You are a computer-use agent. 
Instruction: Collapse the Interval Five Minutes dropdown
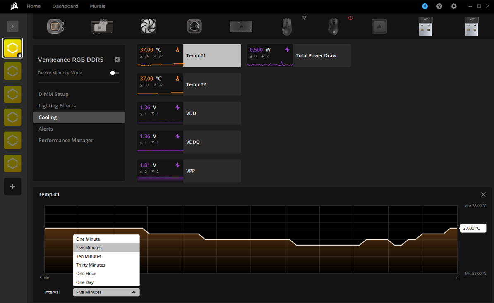coord(106,292)
